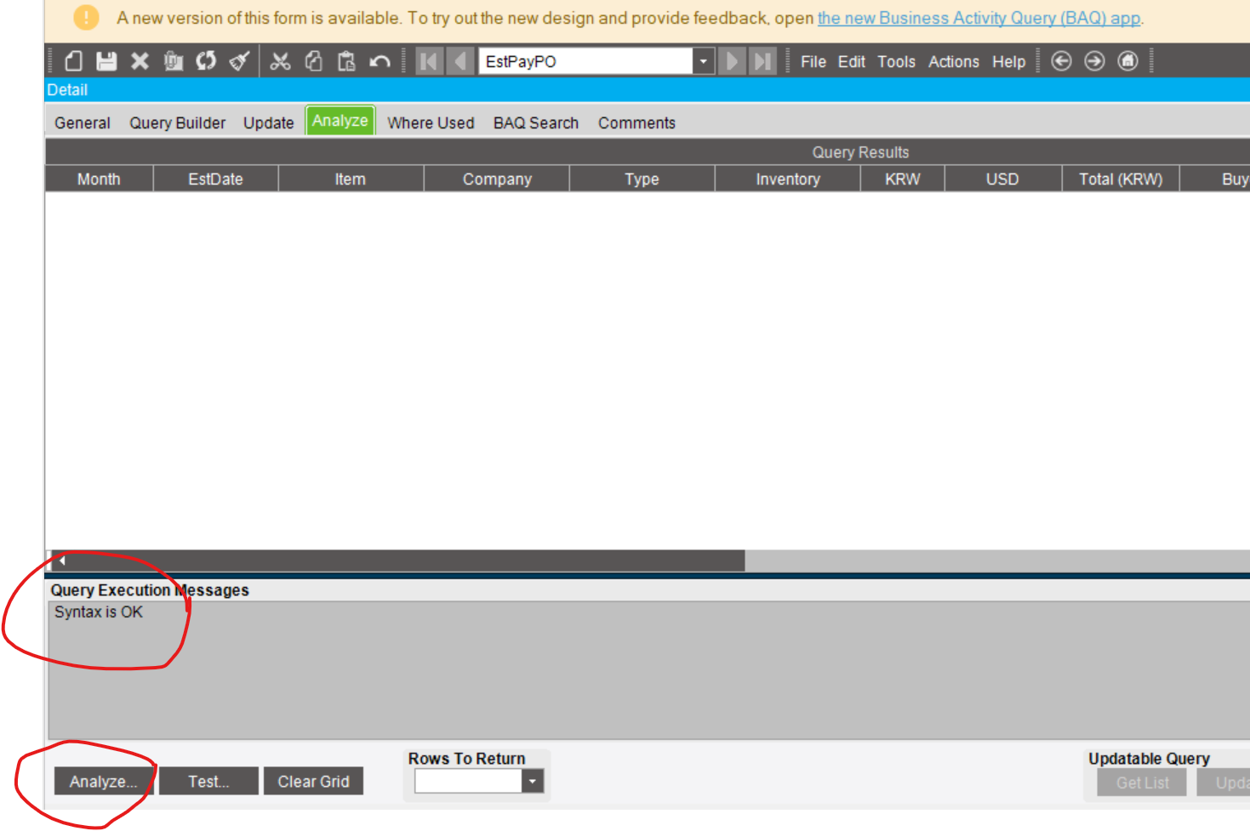Image resolution: width=1250 pixels, height=831 pixels.
Task: Switch to the Comments tab
Action: [636, 123]
